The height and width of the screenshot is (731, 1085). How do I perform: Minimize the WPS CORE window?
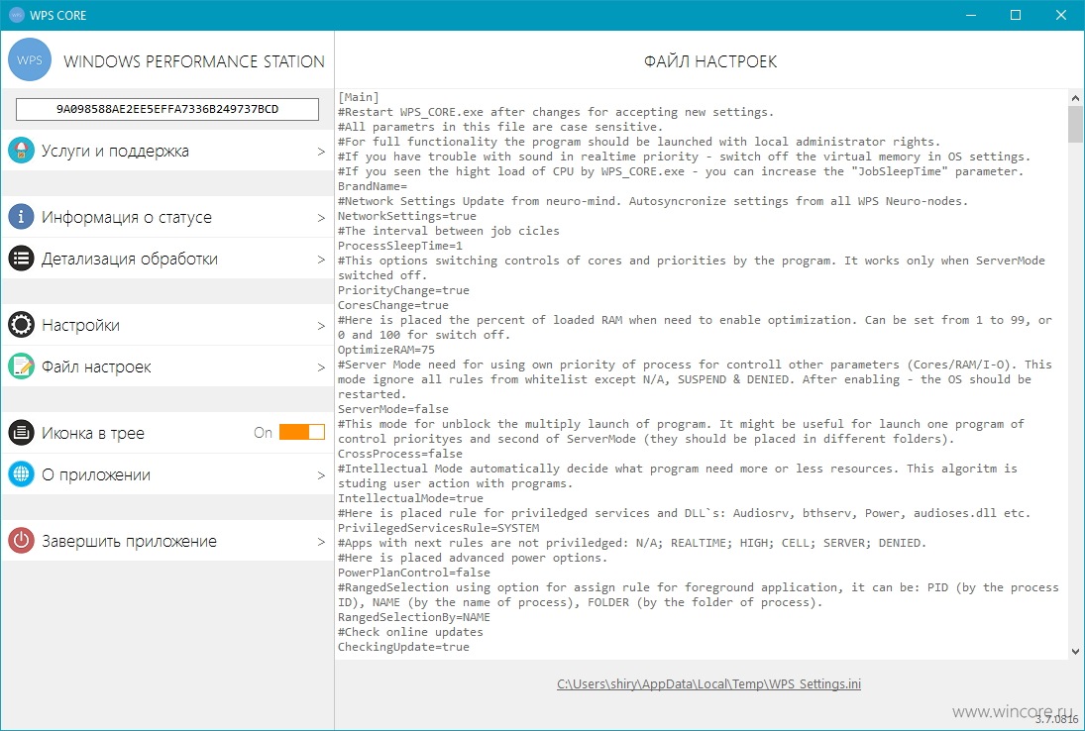tap(970, 15)
